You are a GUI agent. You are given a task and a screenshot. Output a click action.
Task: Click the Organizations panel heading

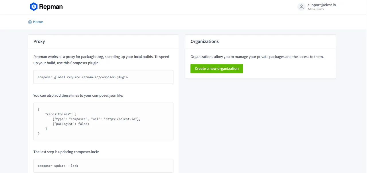coord(205,41)
